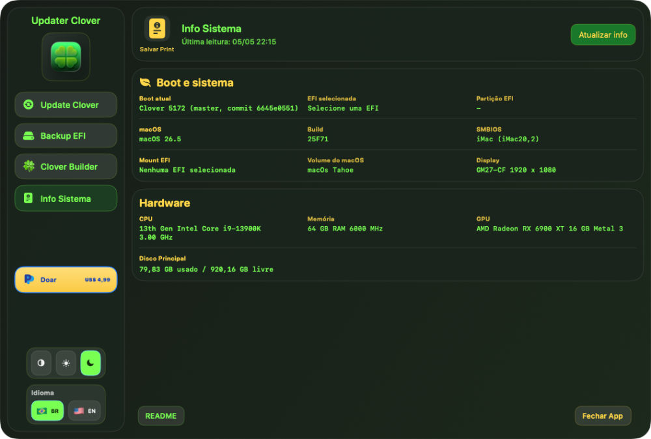Click the Partição EFI label
The height and width of the screenshot is (439, 651).
(495, 98)
